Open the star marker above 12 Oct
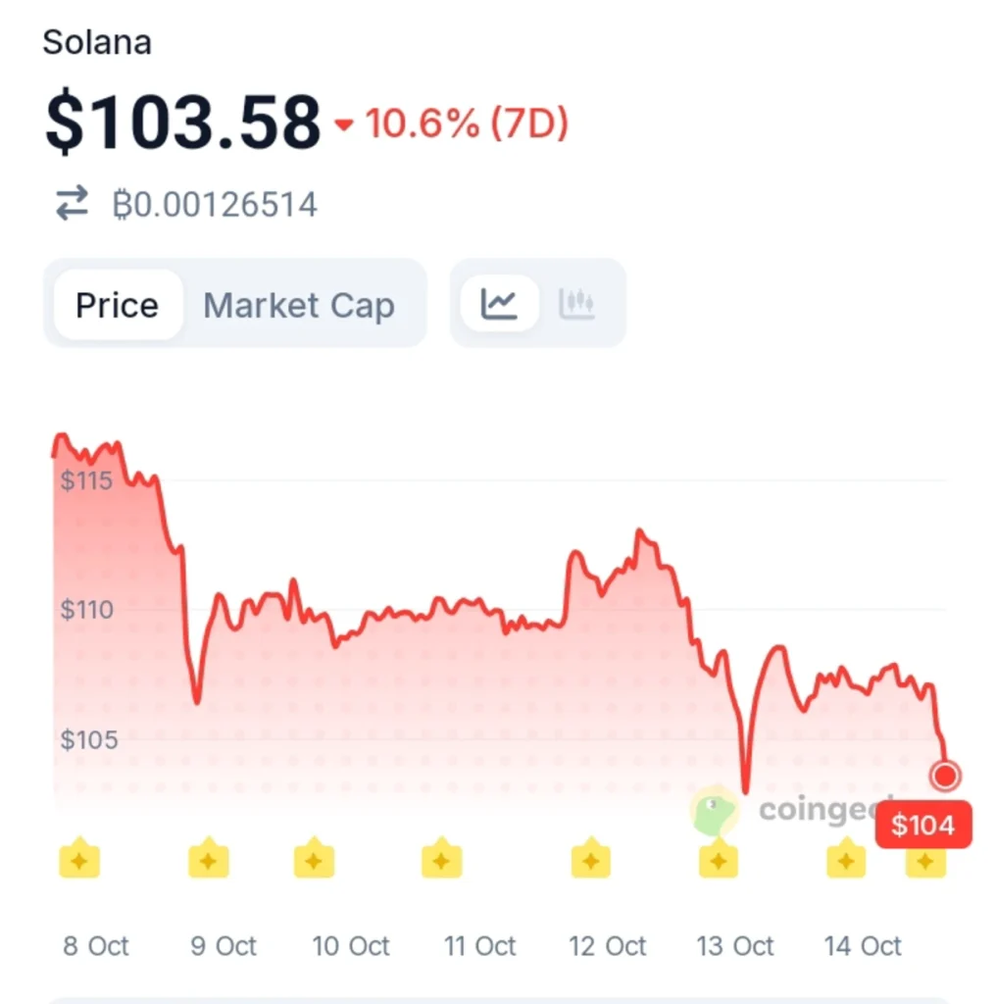996x1004 pixels. coord(591,857)
